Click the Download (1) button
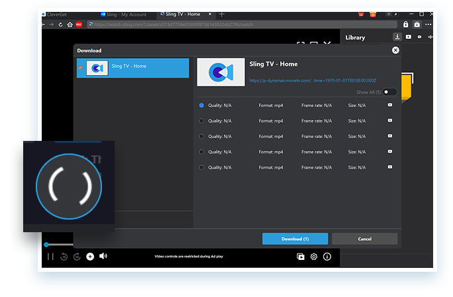Viewport: 453px width, 297px height. 295,239
